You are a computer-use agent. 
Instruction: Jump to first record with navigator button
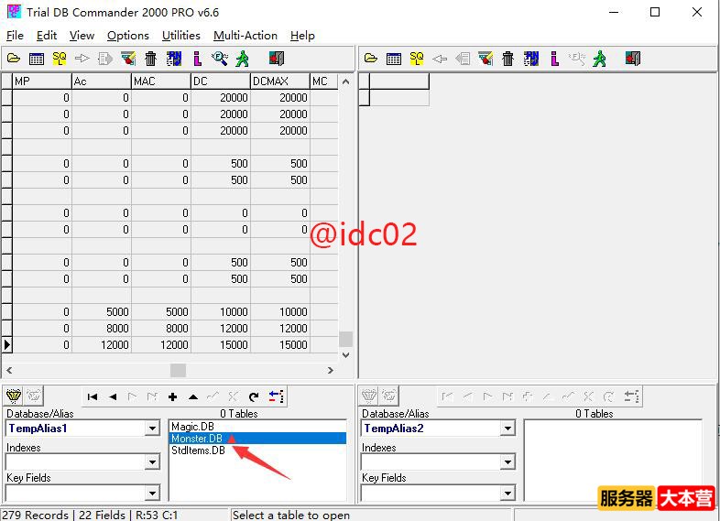click(93, 396)
